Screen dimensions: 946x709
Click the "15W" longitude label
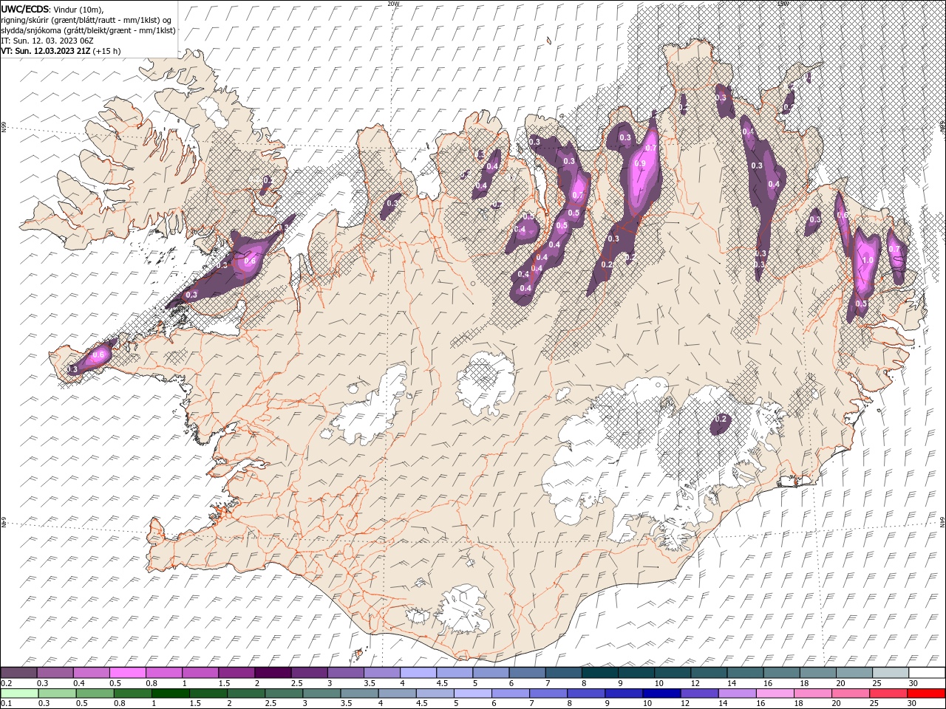click(783, 4)
